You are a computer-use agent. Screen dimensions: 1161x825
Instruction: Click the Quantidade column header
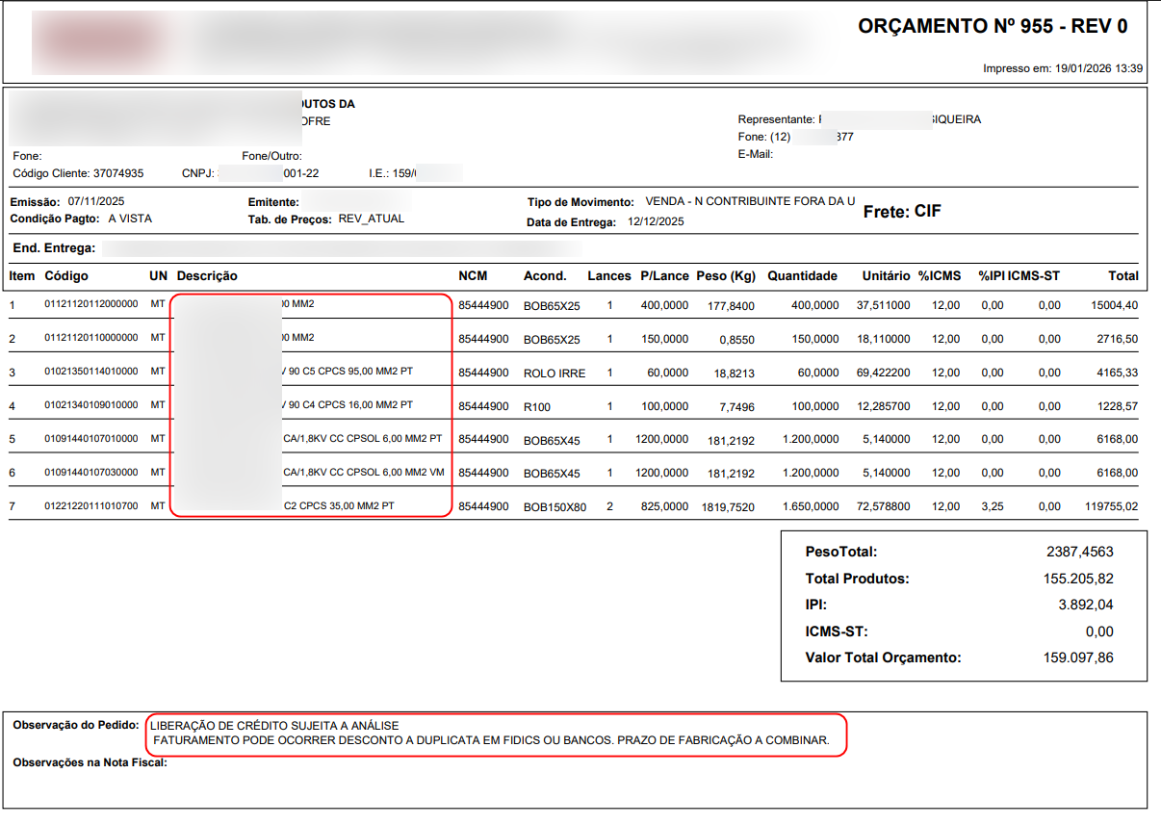(x=802, y=276)
